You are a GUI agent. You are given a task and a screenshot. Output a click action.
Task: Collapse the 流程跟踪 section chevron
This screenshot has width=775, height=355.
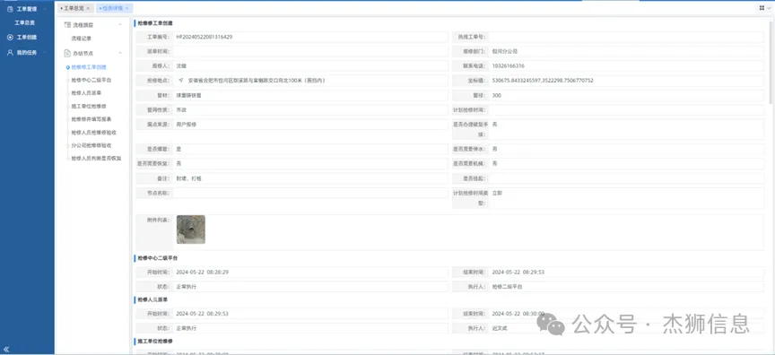coord(119,25)
